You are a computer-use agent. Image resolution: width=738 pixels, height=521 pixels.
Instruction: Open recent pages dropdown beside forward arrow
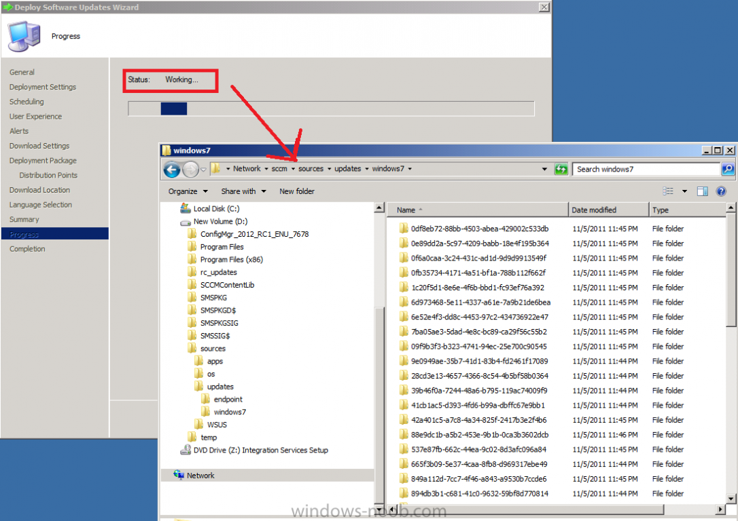pyautogui.click(x=203, y=170)
